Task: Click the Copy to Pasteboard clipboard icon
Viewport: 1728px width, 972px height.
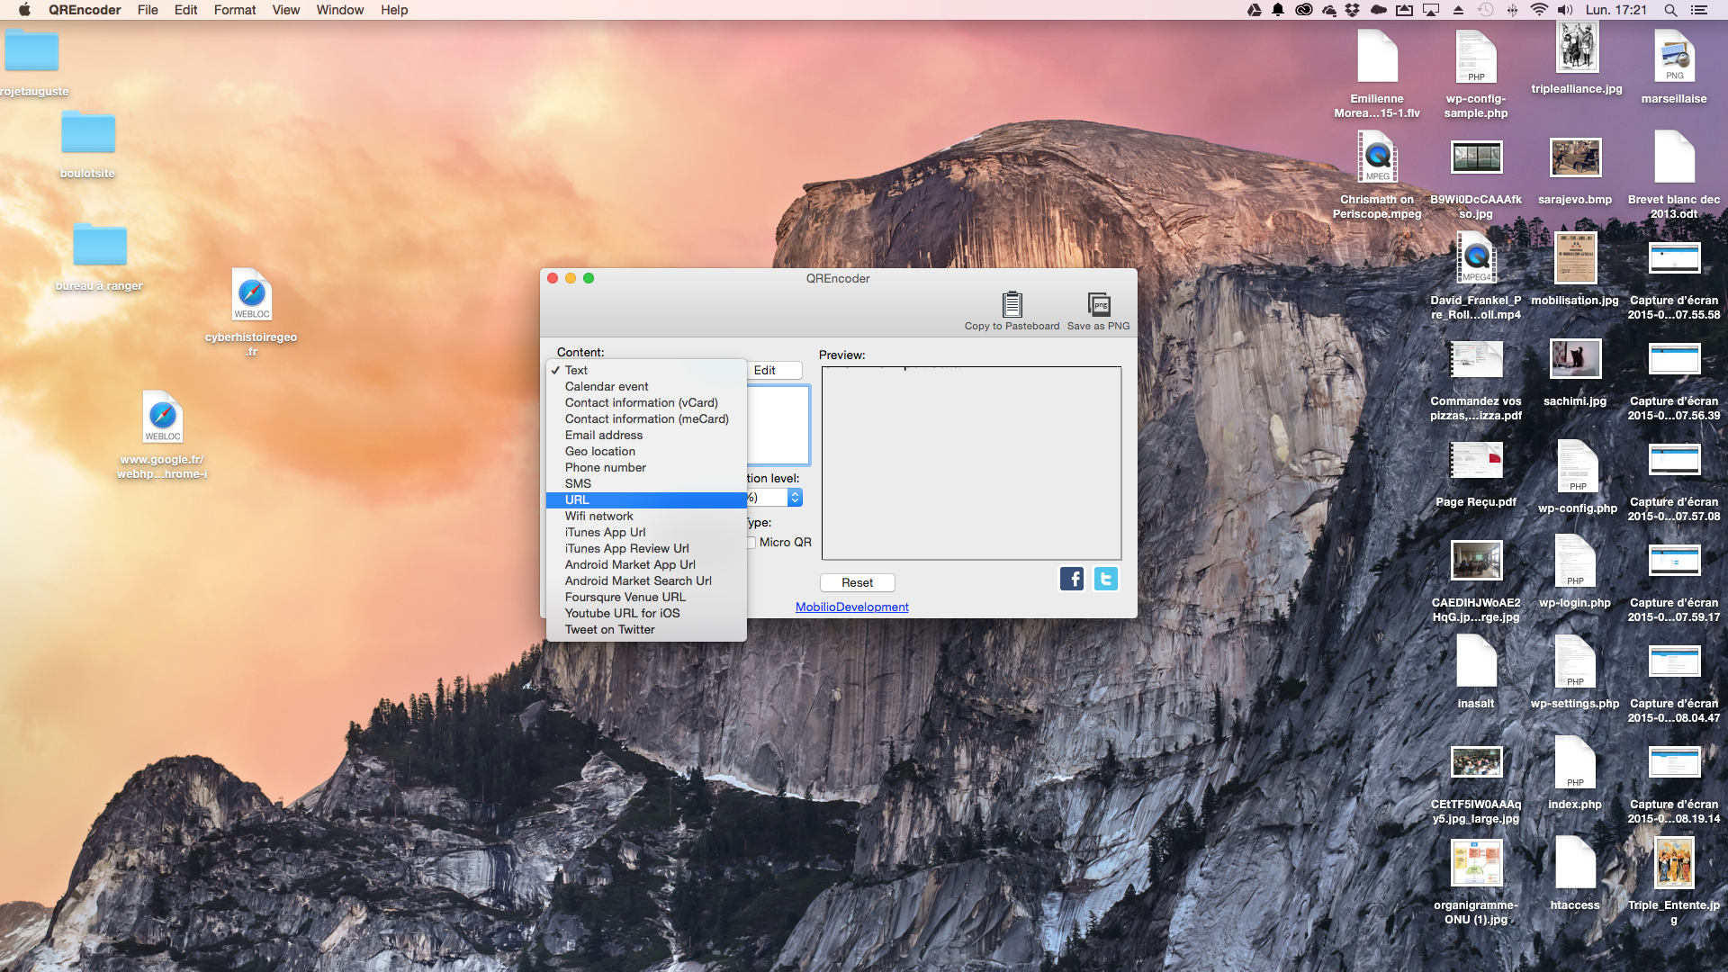Action: click(1012, 303)
